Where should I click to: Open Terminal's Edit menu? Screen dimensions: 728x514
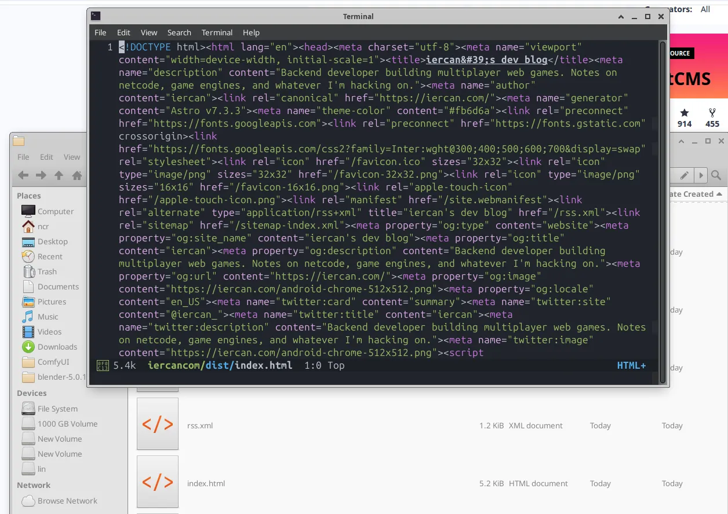(123, 32)
